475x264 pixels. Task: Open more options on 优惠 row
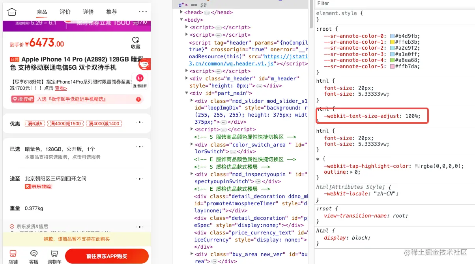pyautogui.click(x=139, y=122)
